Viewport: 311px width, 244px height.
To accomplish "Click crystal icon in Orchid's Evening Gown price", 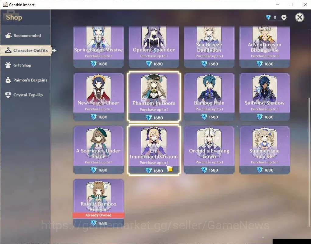I will click(x=204, y=170).
